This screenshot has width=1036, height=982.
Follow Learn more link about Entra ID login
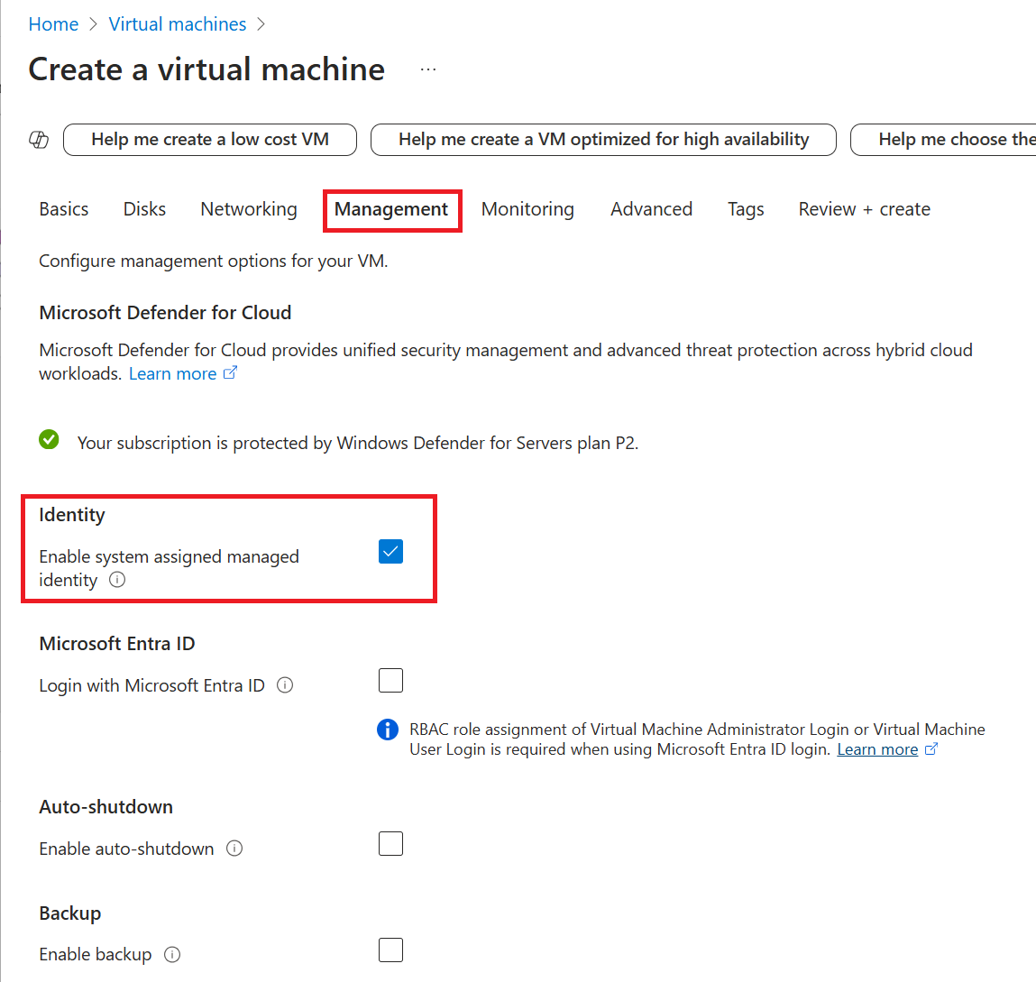coord(877,748)
